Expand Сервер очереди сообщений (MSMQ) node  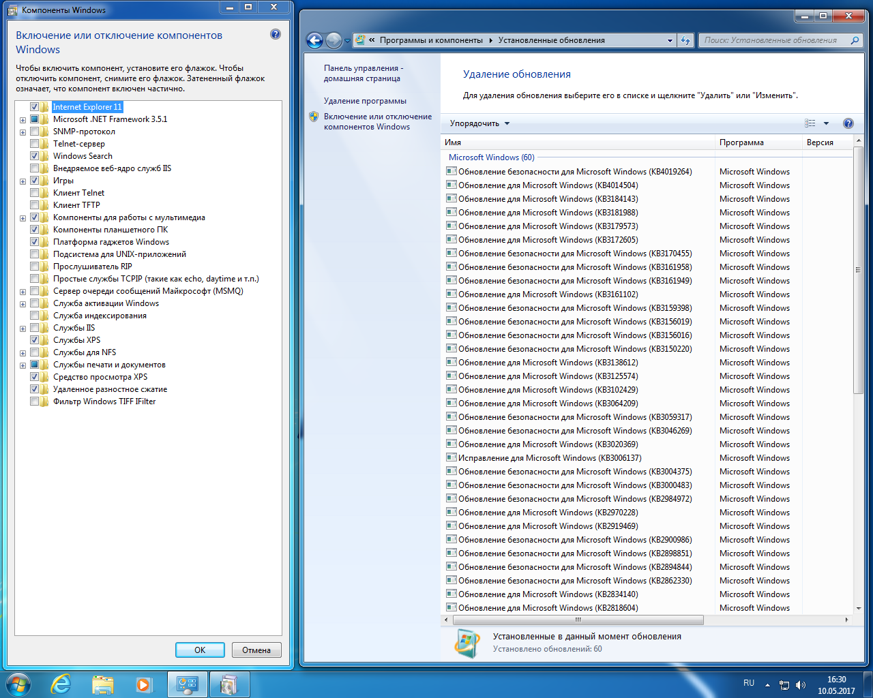(x=23, y=292)
